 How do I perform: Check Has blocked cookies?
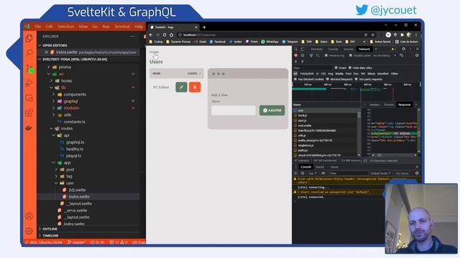coord(295,80)
